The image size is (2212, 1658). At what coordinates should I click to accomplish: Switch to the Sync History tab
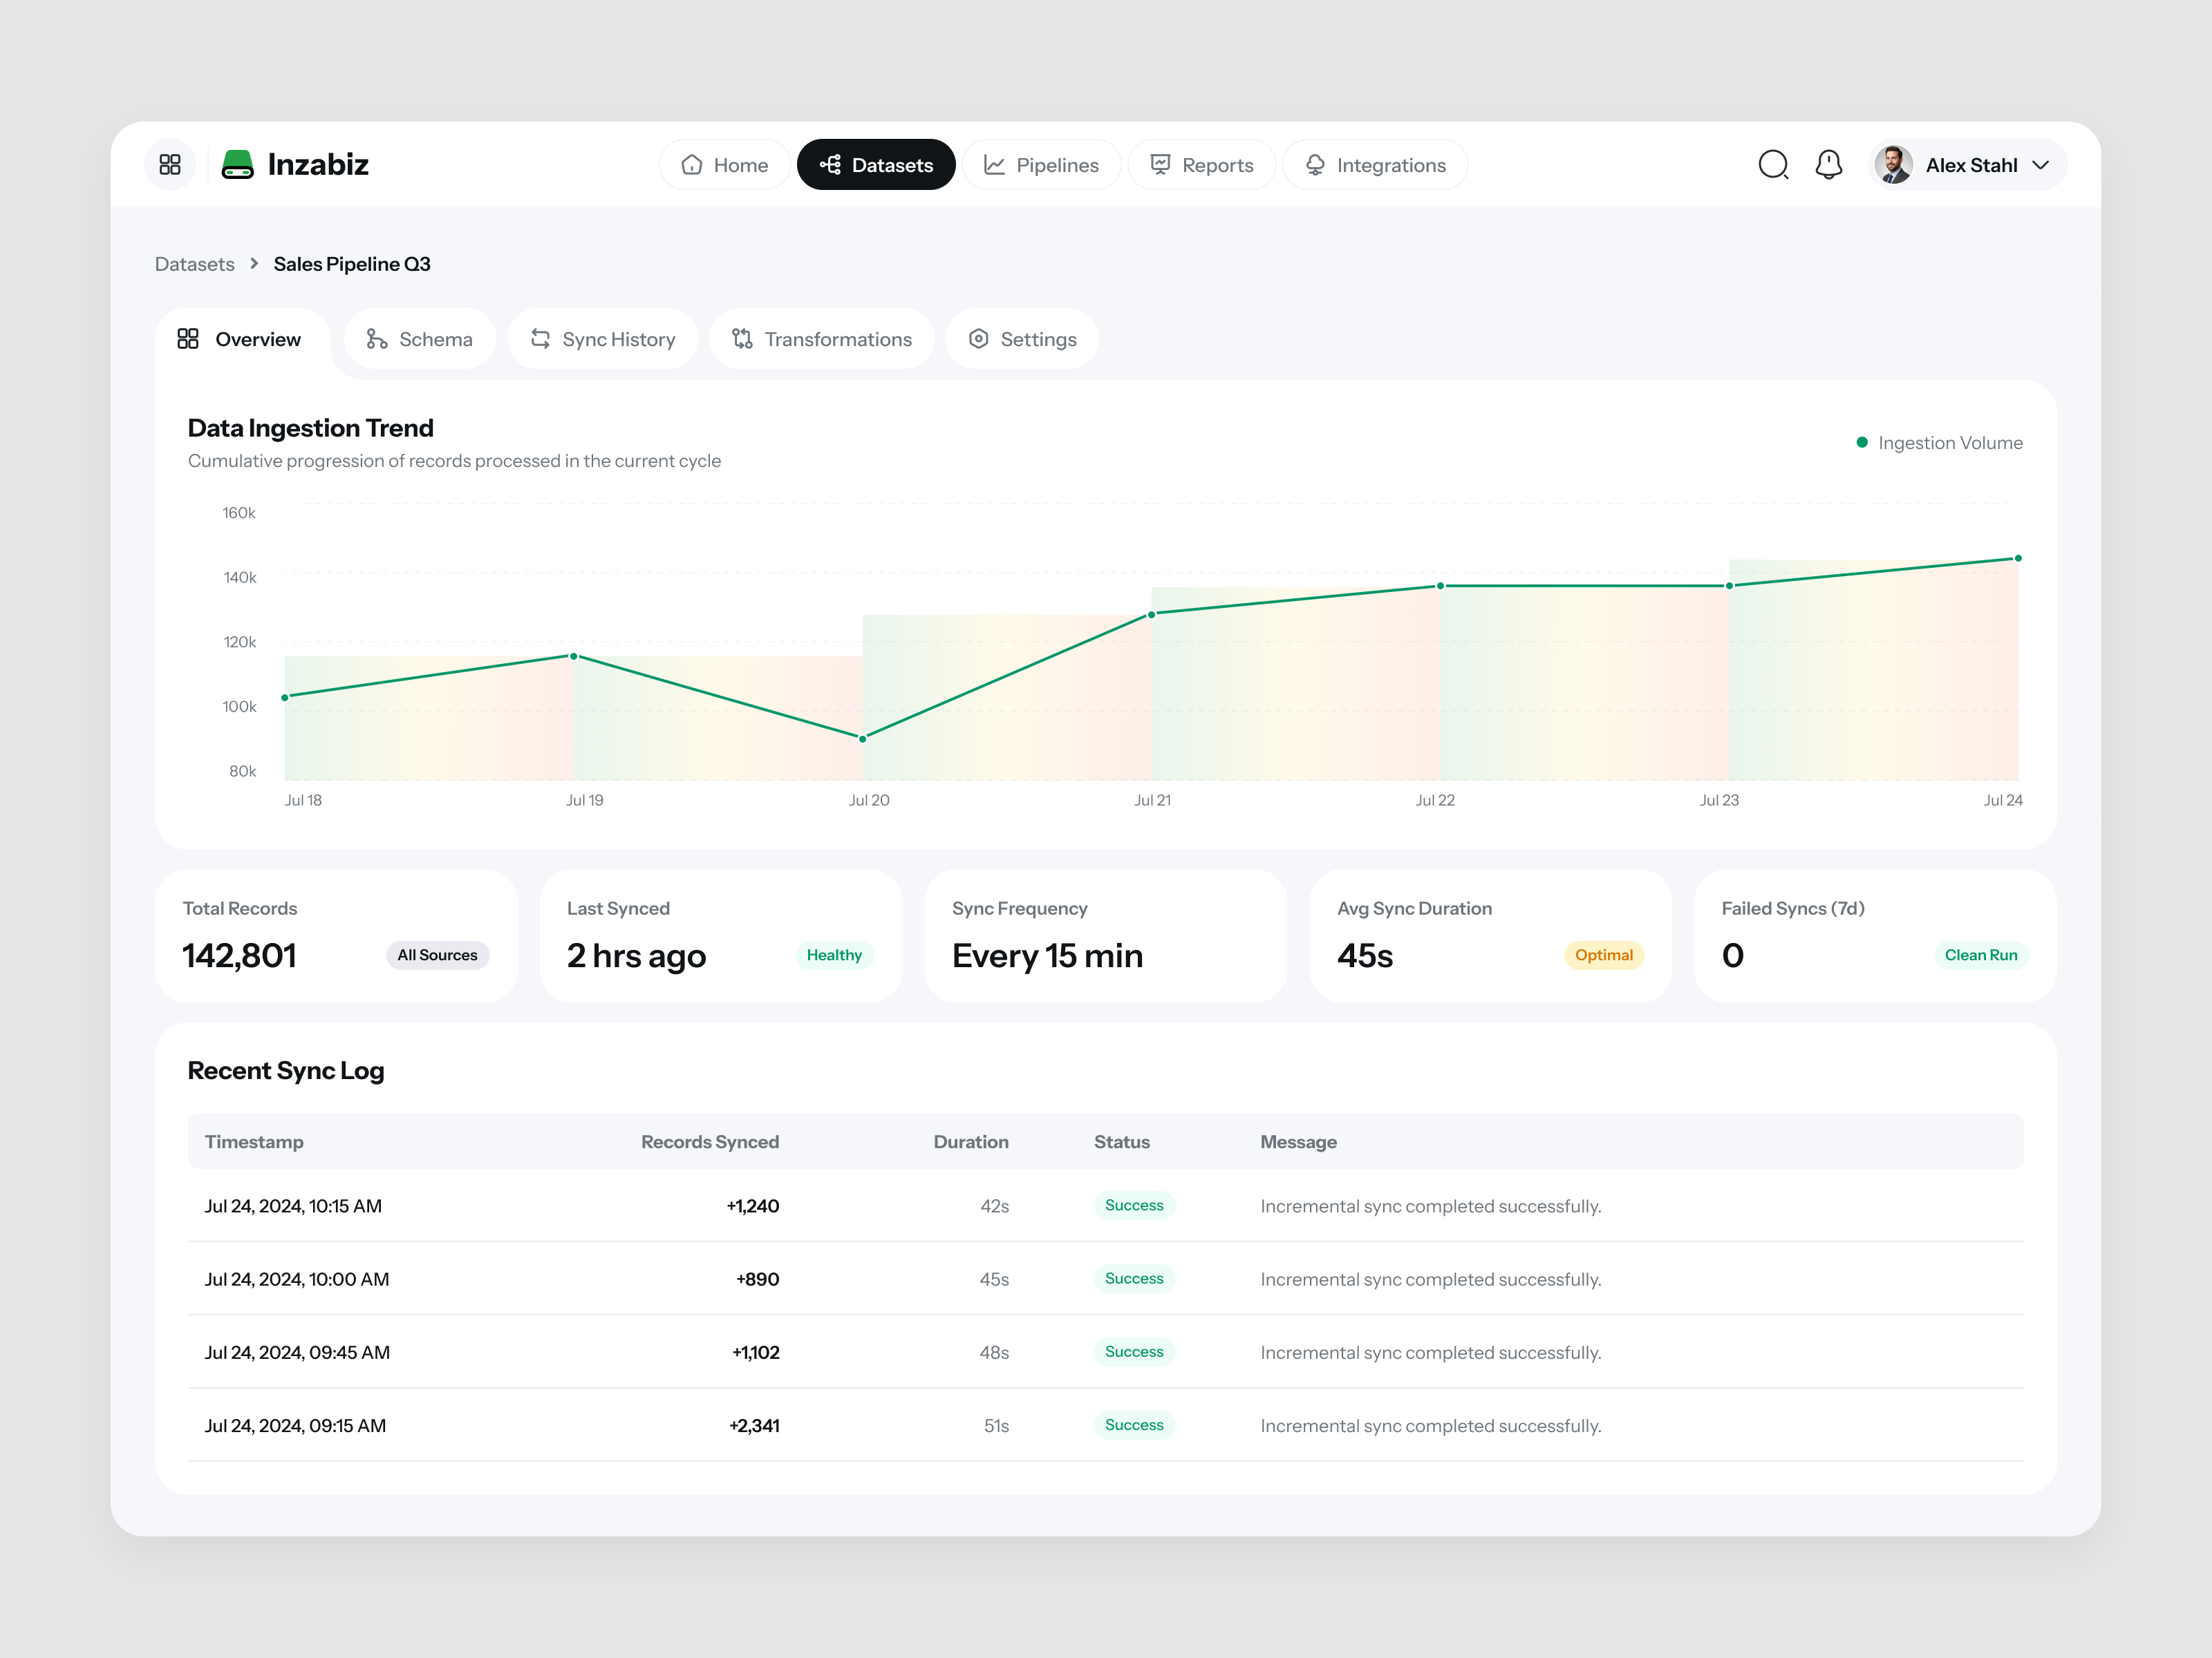(602, 340)
